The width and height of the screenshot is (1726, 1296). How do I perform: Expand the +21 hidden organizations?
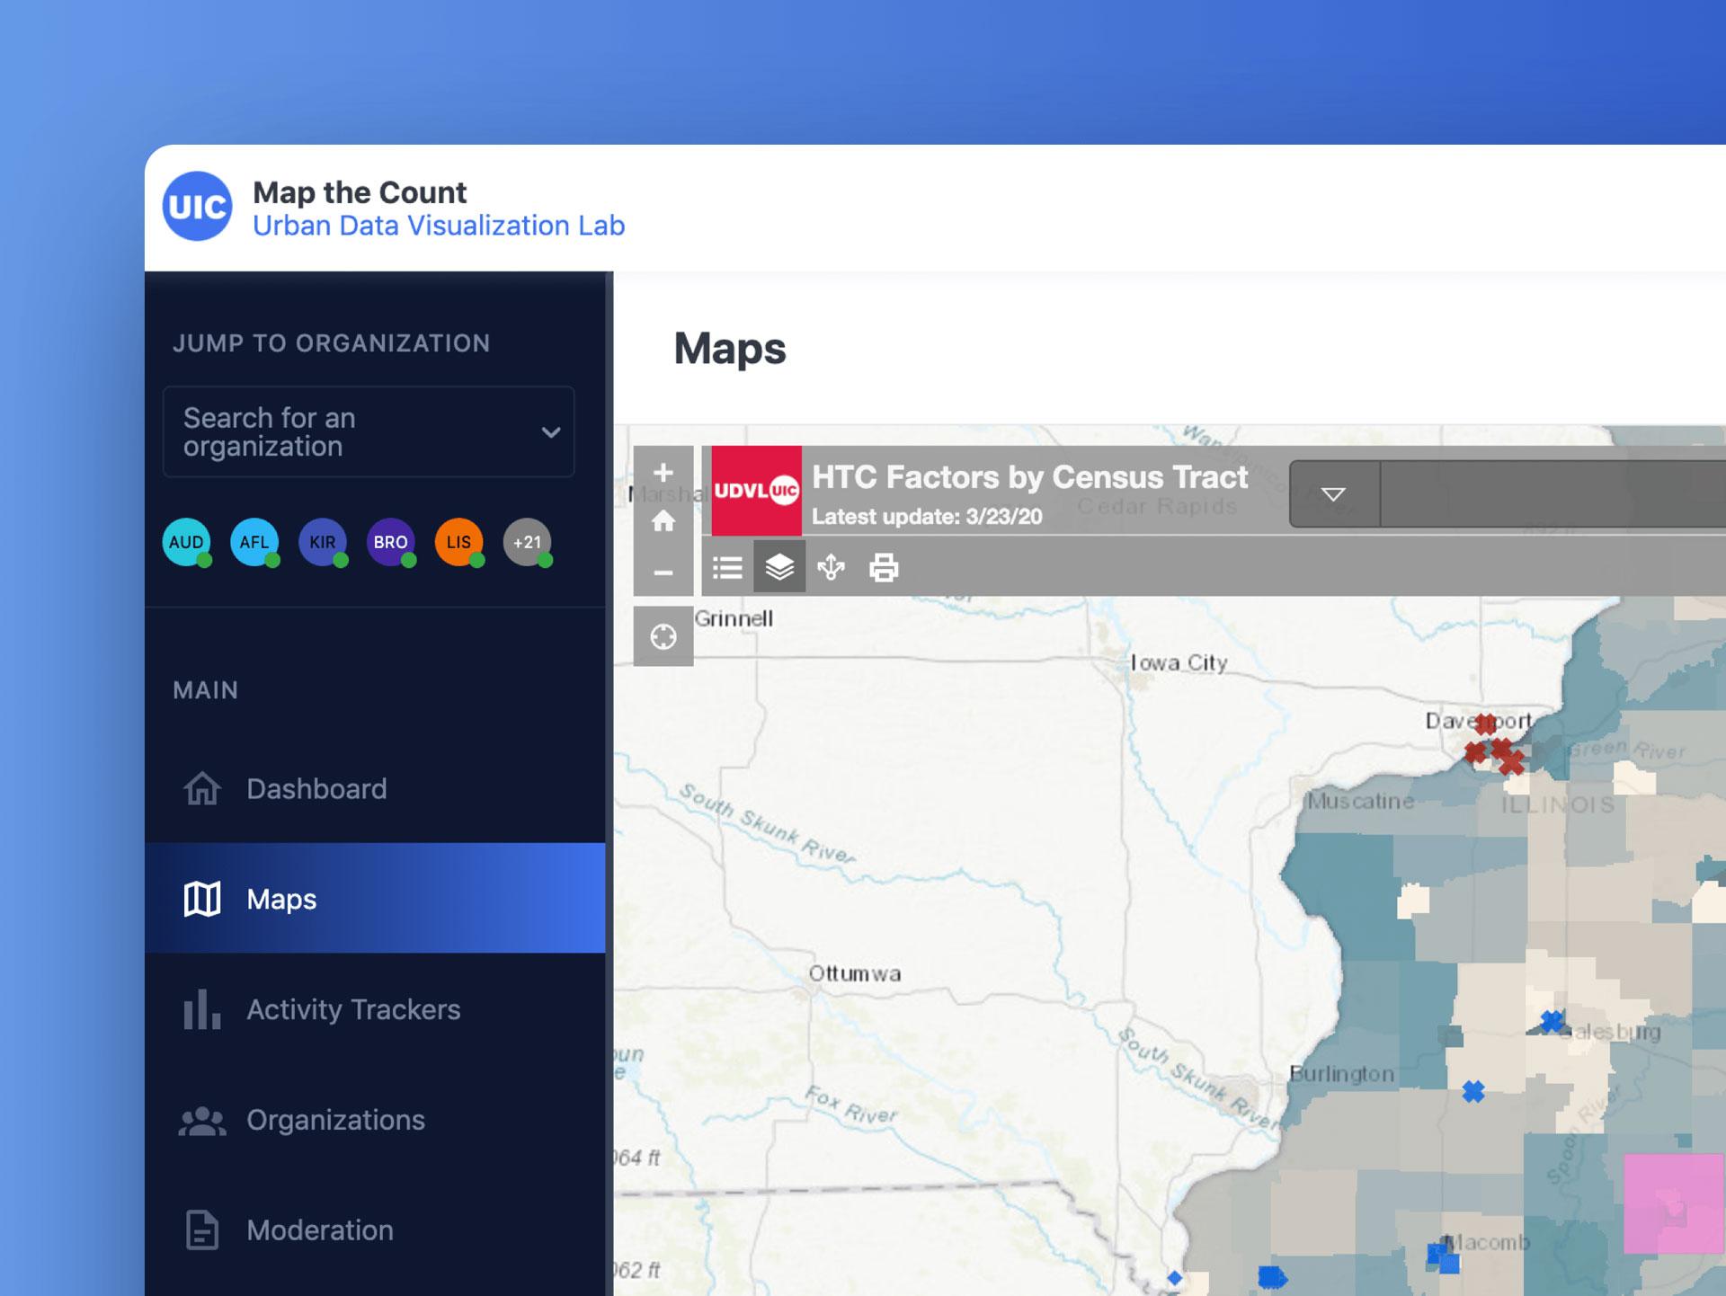529,541
